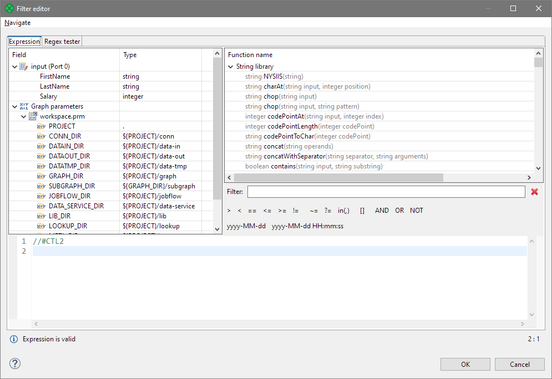
Task: Collapse the String library function list
Action: 230,66
